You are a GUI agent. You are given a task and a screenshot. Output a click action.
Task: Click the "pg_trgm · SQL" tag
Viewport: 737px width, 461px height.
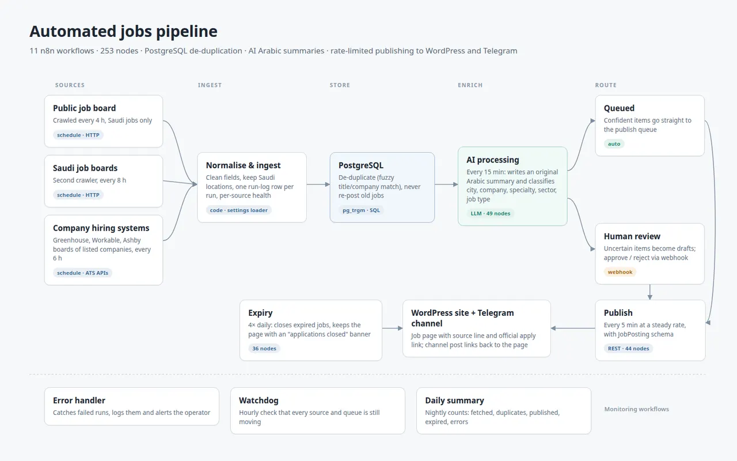click(x=362, y=210)
